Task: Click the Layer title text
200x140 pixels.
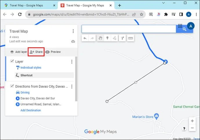Action: pos(19,61)
